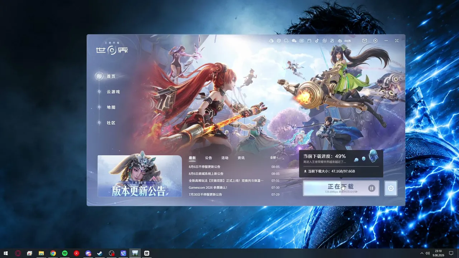Click the 当前下载进度 49% text
This screenshot has height=258, width=459.
(325, 156)
